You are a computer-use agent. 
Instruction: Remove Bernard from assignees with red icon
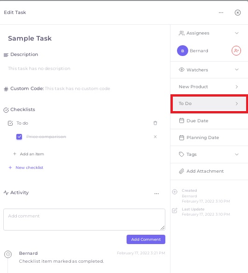(x=236, y=51)
